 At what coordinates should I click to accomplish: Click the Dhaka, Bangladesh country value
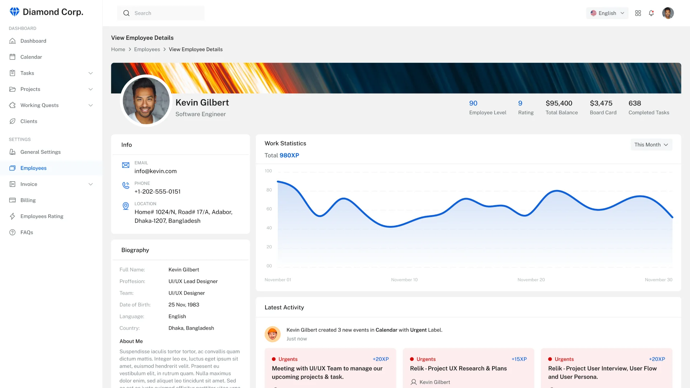[191, 328]
